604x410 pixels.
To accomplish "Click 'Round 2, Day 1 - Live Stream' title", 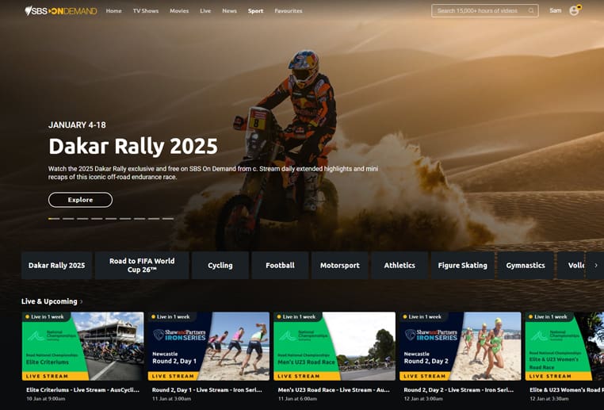I will (x=207, y=390).
